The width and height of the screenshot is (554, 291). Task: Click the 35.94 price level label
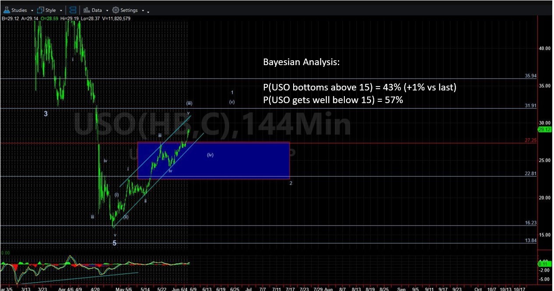[530, 76]
